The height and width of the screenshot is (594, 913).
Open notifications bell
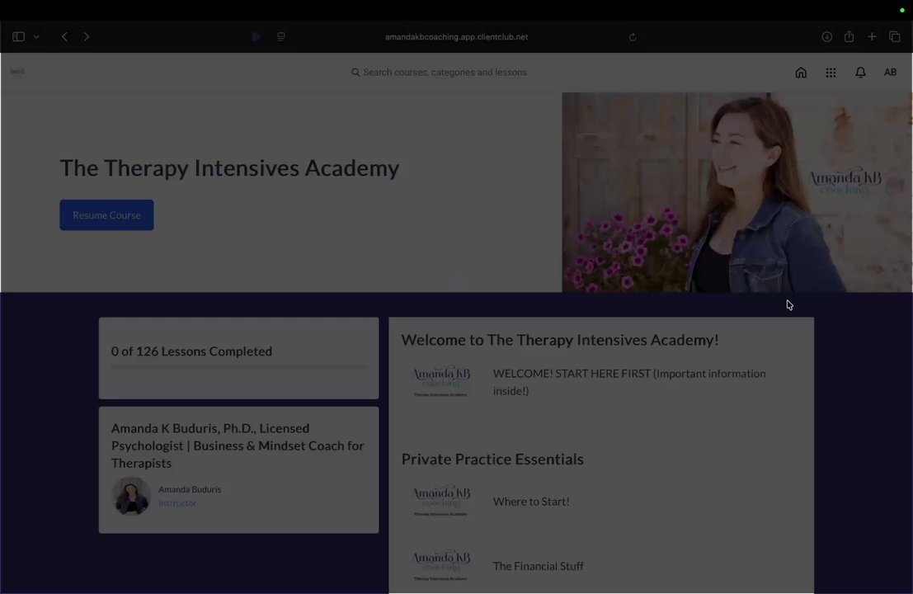tap(860, 73)
